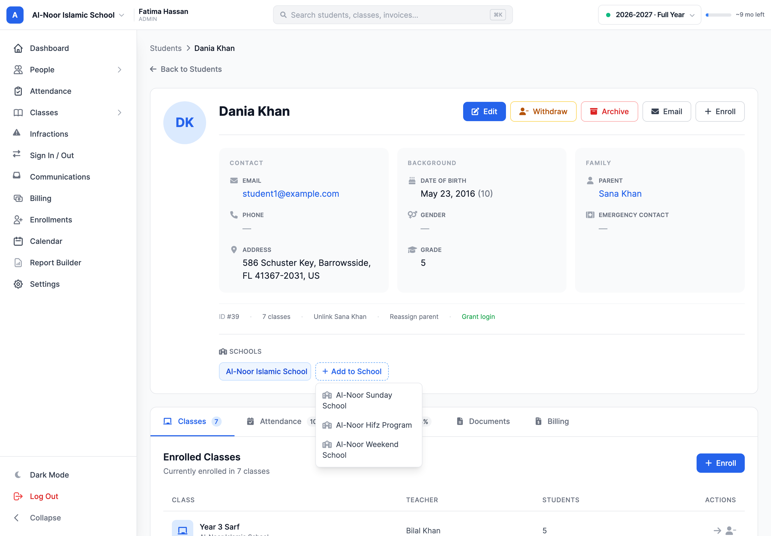Click the DK avatar circle
This screenshot has height=536, width=771.
point(184,122)
